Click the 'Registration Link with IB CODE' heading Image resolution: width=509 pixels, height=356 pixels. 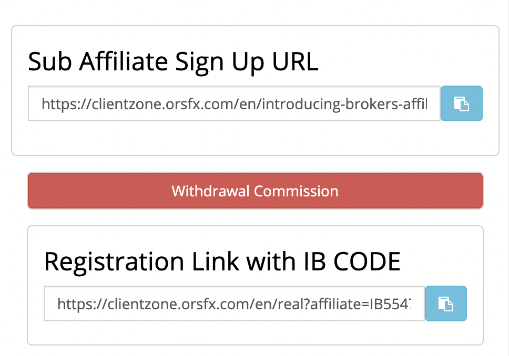click(222, 261)
